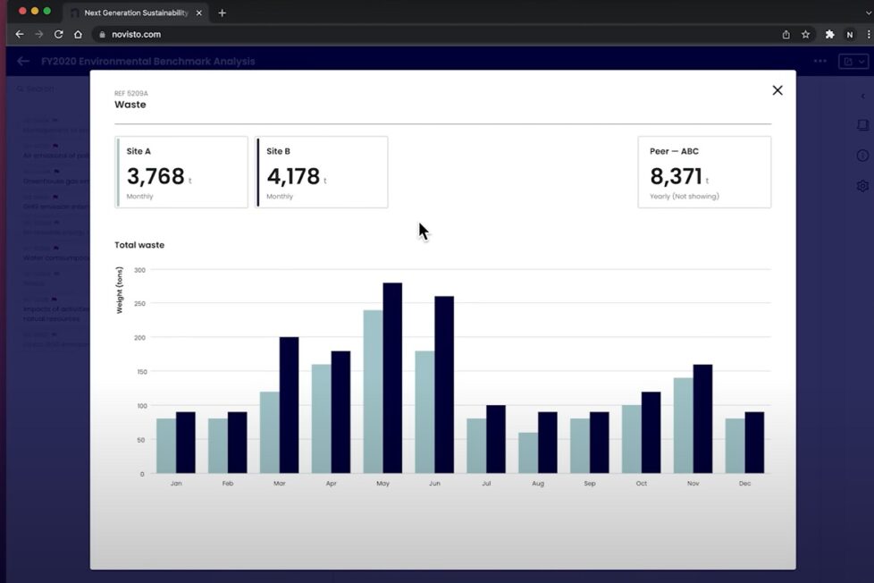This screenshot has height=583, width=874.
Task: Go to browser home icon
Action: click(78, 34)
